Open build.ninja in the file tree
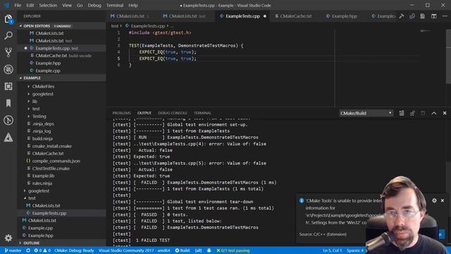This screenshot has height=254, width=451. [x=42, y=138]
